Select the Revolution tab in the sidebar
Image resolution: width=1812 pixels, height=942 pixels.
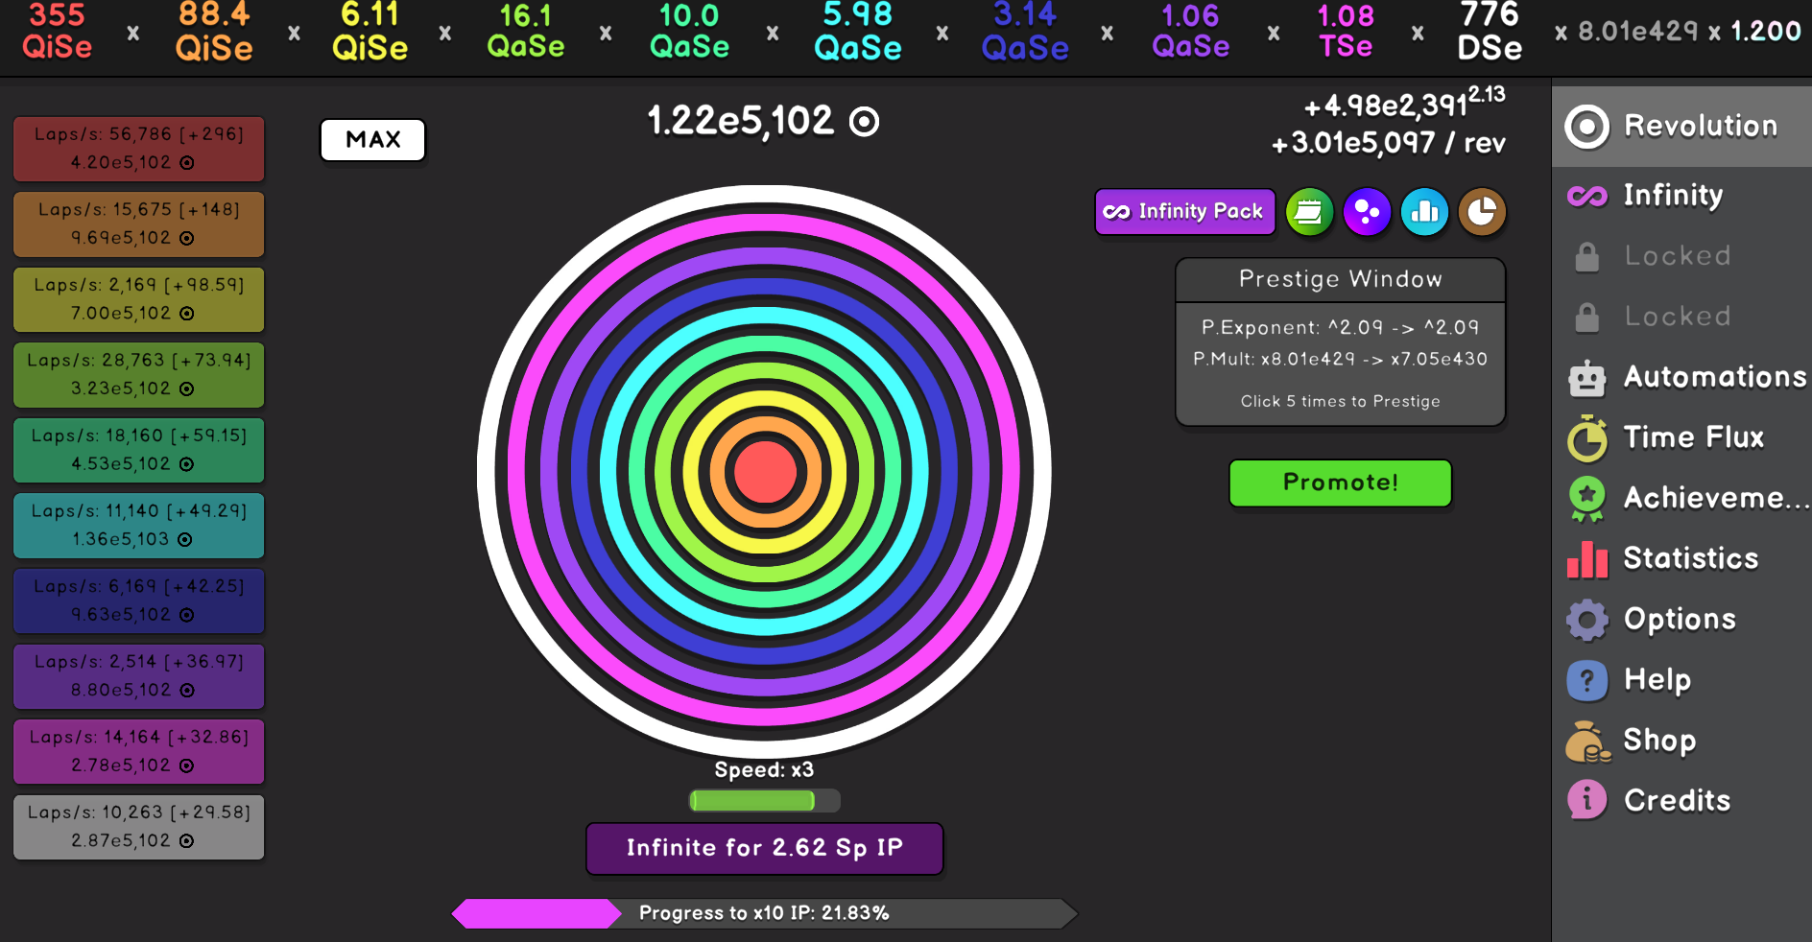tap(1681, 127)
